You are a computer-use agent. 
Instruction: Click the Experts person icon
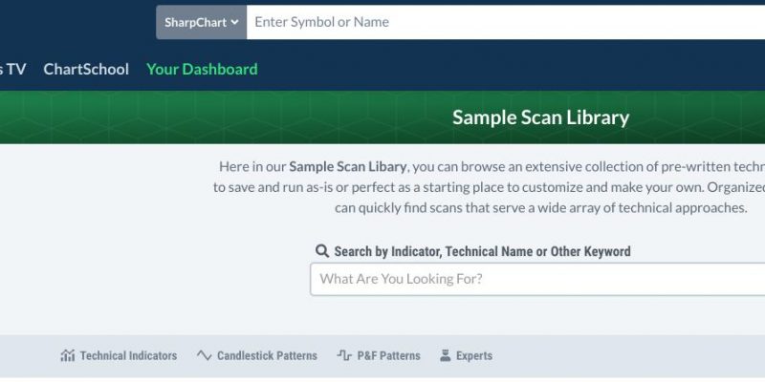point(445,355)
